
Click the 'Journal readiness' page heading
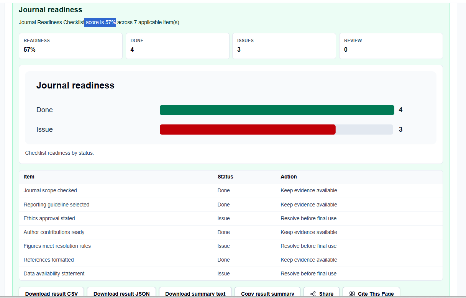pyautogui.click(x=51, y=10)
